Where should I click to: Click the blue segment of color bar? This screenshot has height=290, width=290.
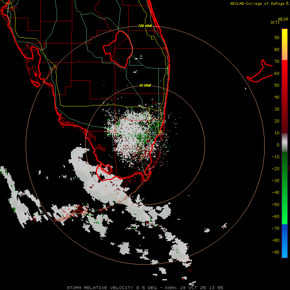coord(285,241)
